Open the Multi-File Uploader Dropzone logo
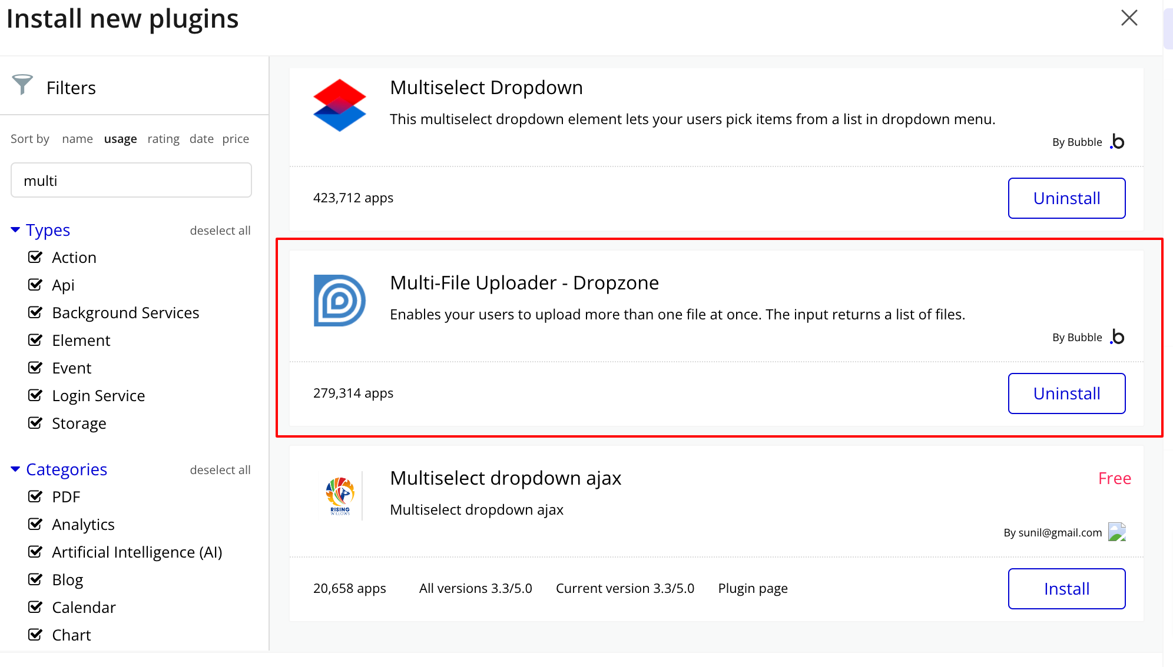1173x667 pixels. 339,300
